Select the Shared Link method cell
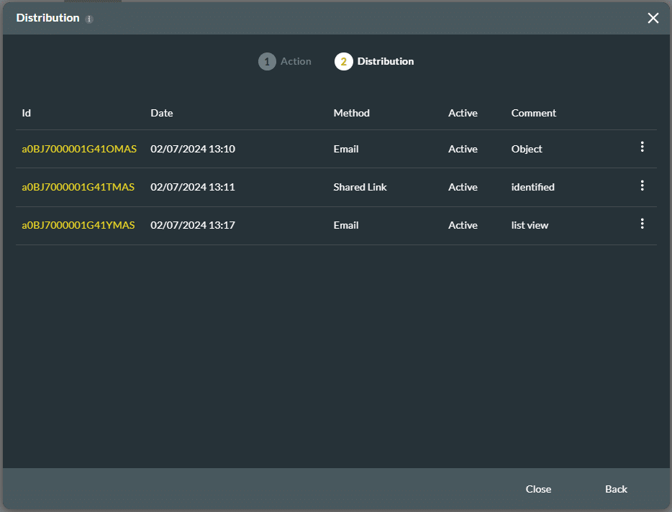The height and width of the screenshot is (512, 672). (360, 187)
